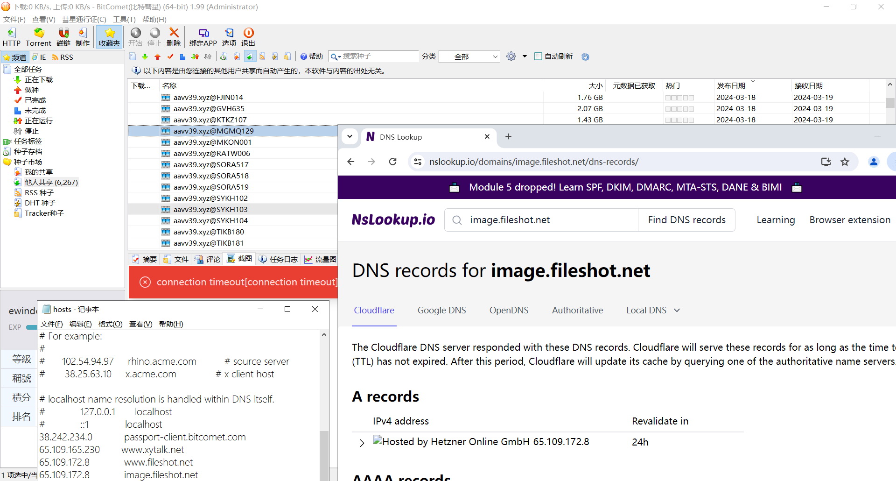Screen dimensions: 896x481
Task: Open the 格式(O) menu in Notepad hosts window
Action: pos(110,324)
